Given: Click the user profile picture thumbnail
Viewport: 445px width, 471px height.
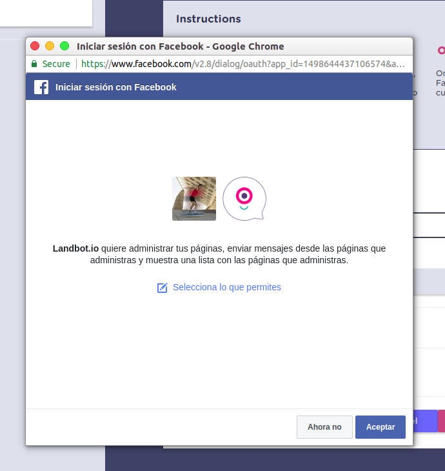Looking at the screenshot, I should point(194,199).
